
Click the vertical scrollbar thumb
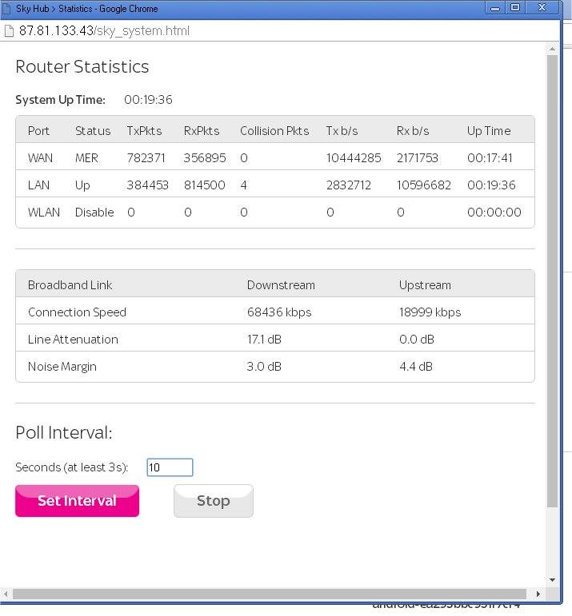552,280
